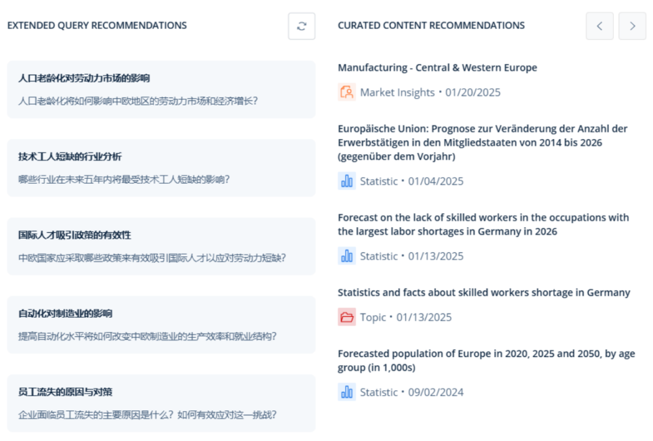The height and width of the screenshot is (441, 653).
Task: Click the Extended Query Recommendations heading
Action: 97,25
